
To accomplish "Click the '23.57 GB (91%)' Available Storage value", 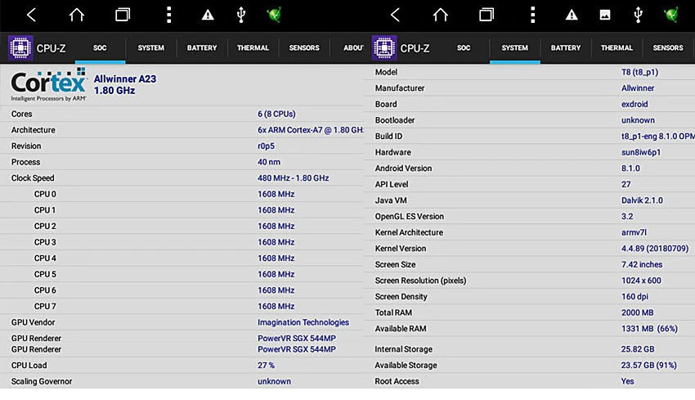I will click(x=649, y=366).
